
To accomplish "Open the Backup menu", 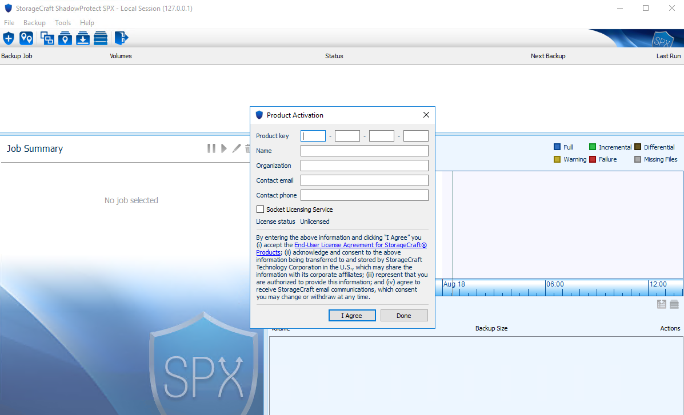I will coord(34,23).
